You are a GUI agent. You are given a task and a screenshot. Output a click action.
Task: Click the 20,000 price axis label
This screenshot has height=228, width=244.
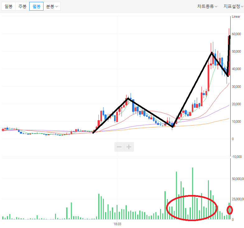(236, 104)
